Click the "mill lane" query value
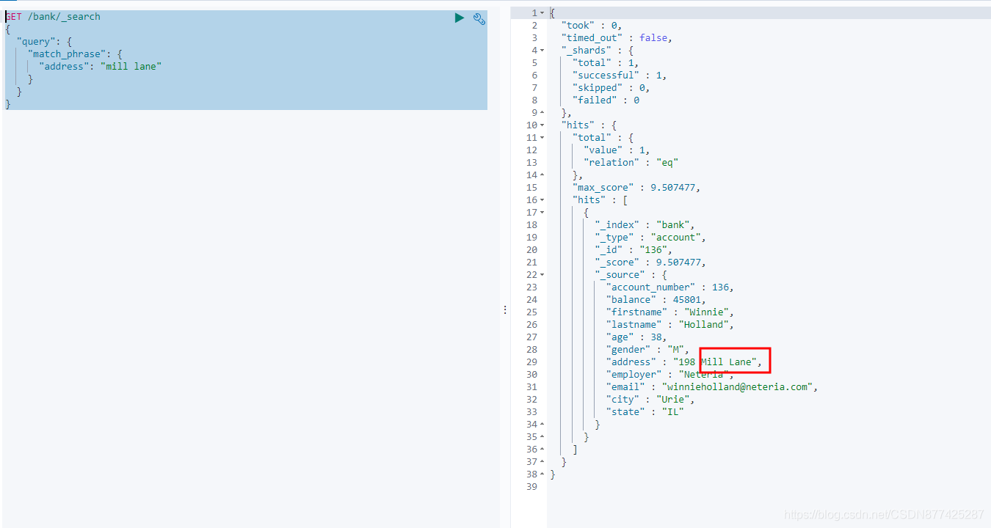The image size is (991, 528). (131, 67)
